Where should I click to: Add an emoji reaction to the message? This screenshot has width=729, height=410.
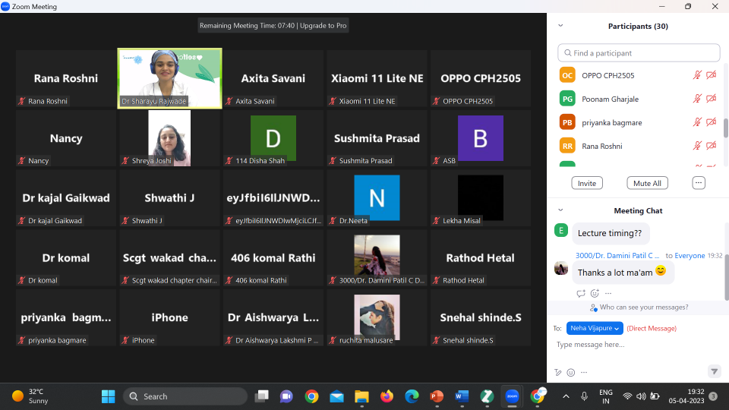[x=595, y=293]
